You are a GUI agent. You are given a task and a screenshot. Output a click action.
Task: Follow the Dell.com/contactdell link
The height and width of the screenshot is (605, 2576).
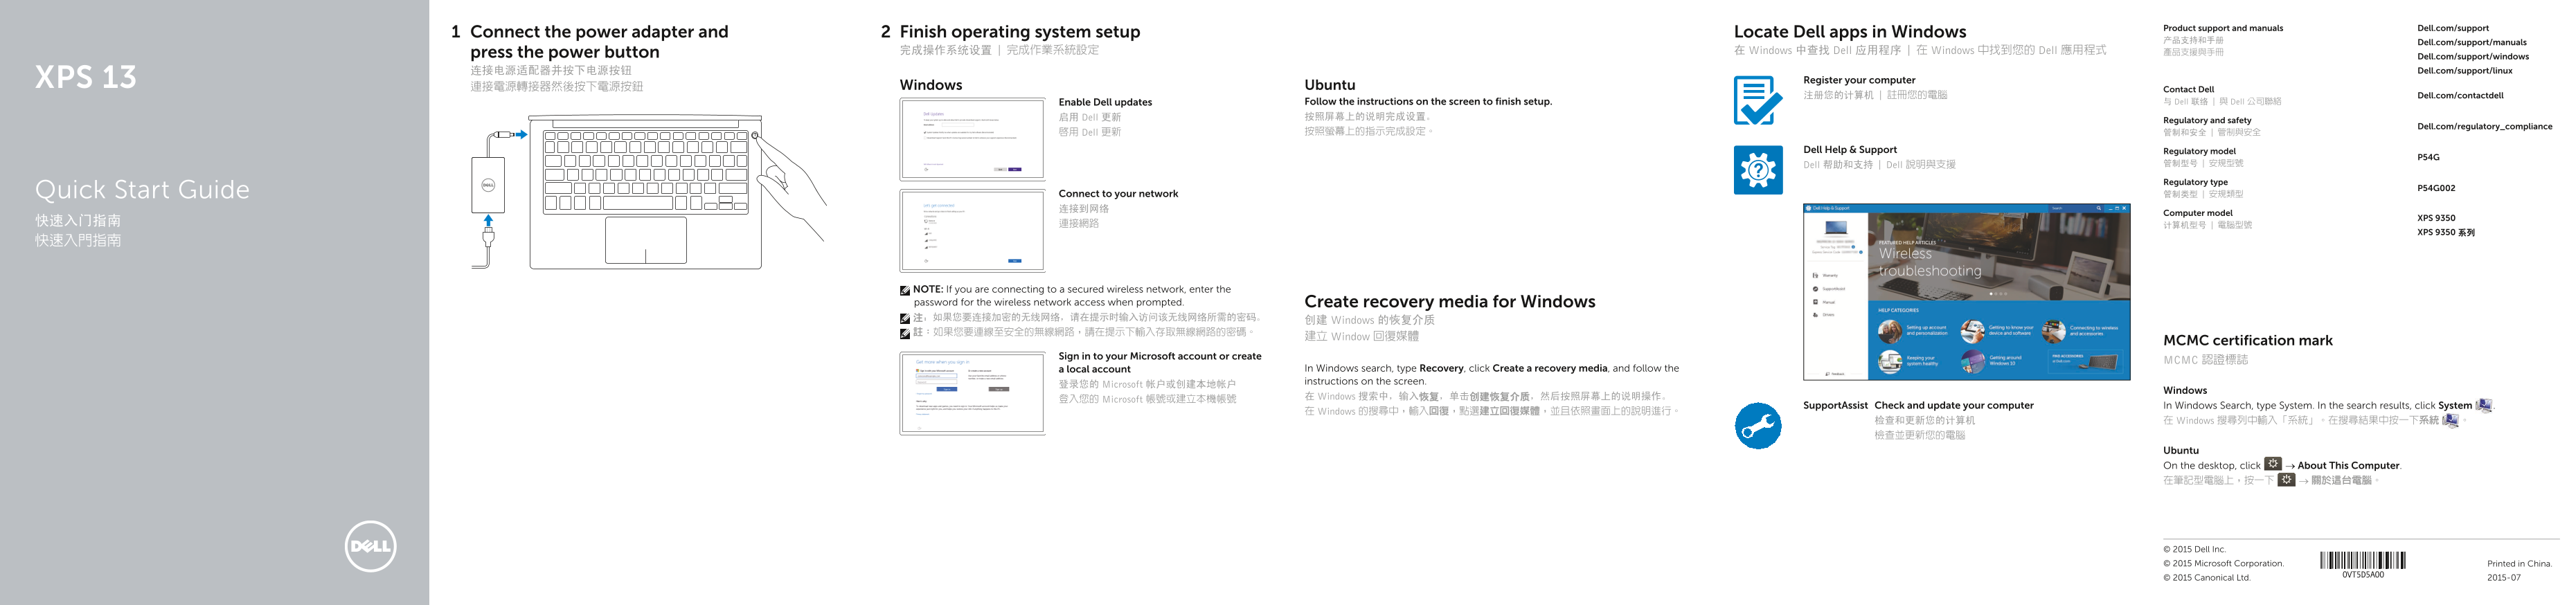2460,95
